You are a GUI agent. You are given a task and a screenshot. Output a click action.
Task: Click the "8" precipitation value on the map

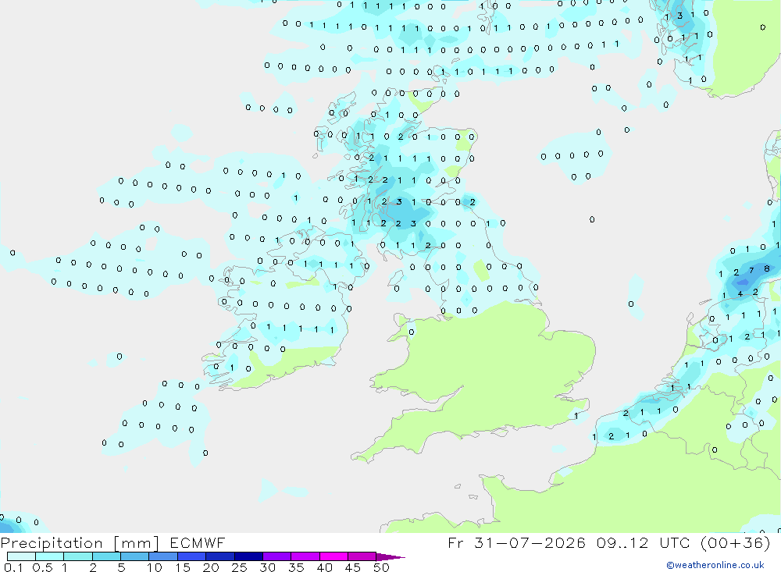[x=767, y=268]
